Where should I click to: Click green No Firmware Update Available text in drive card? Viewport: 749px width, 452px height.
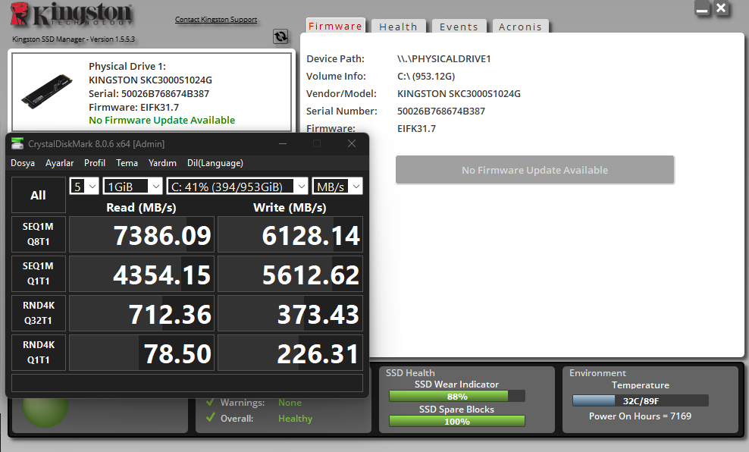162,120
